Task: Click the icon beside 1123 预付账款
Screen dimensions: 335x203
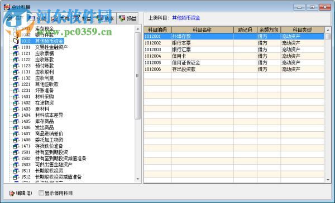Action: pos(16,66)
